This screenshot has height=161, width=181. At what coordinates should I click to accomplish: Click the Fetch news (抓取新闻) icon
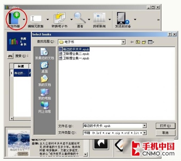tap(99, 18)
